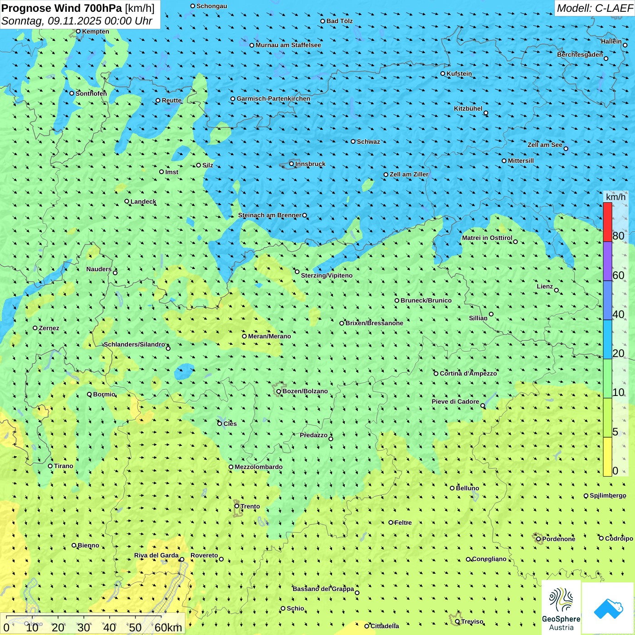Click the Zell am See label

coord(545,145)
